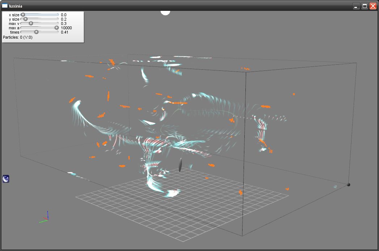Click the small black sphere at the box corner
The height and width of the screenshot is (251, 379).
pyautogui.click(x=349, y=185)
